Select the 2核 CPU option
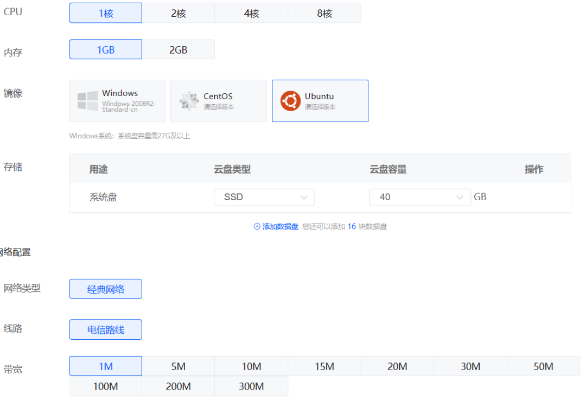This screenshot has width=586, height=401. click(x=179, y=14)
